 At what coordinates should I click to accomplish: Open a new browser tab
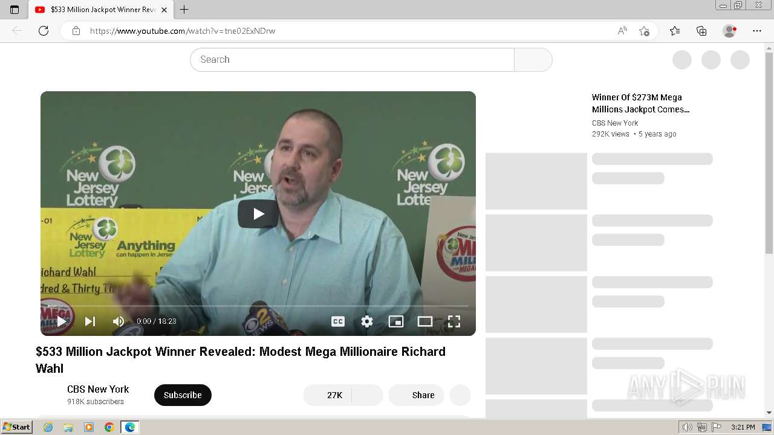[x=184, y=10]
